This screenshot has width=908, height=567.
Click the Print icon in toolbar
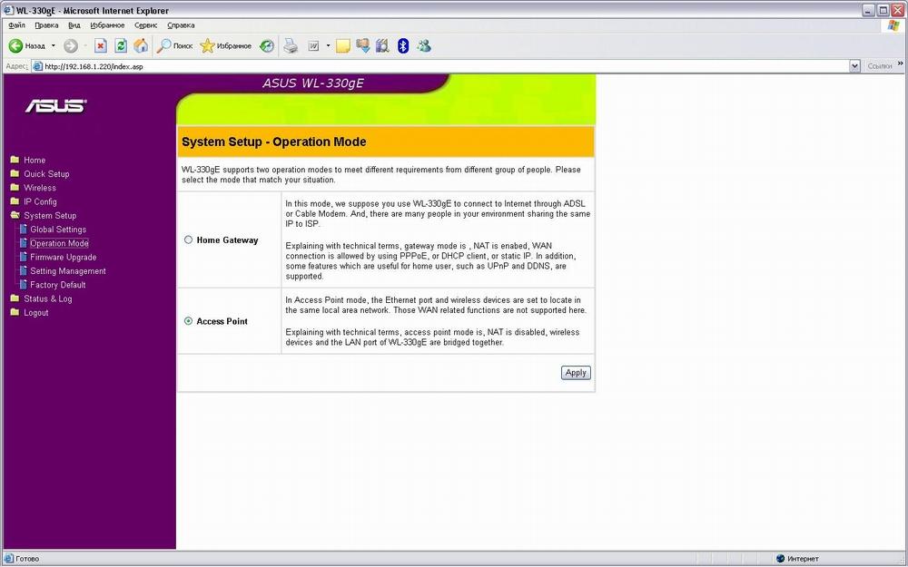pyautogui.click(x=291, y=45)
